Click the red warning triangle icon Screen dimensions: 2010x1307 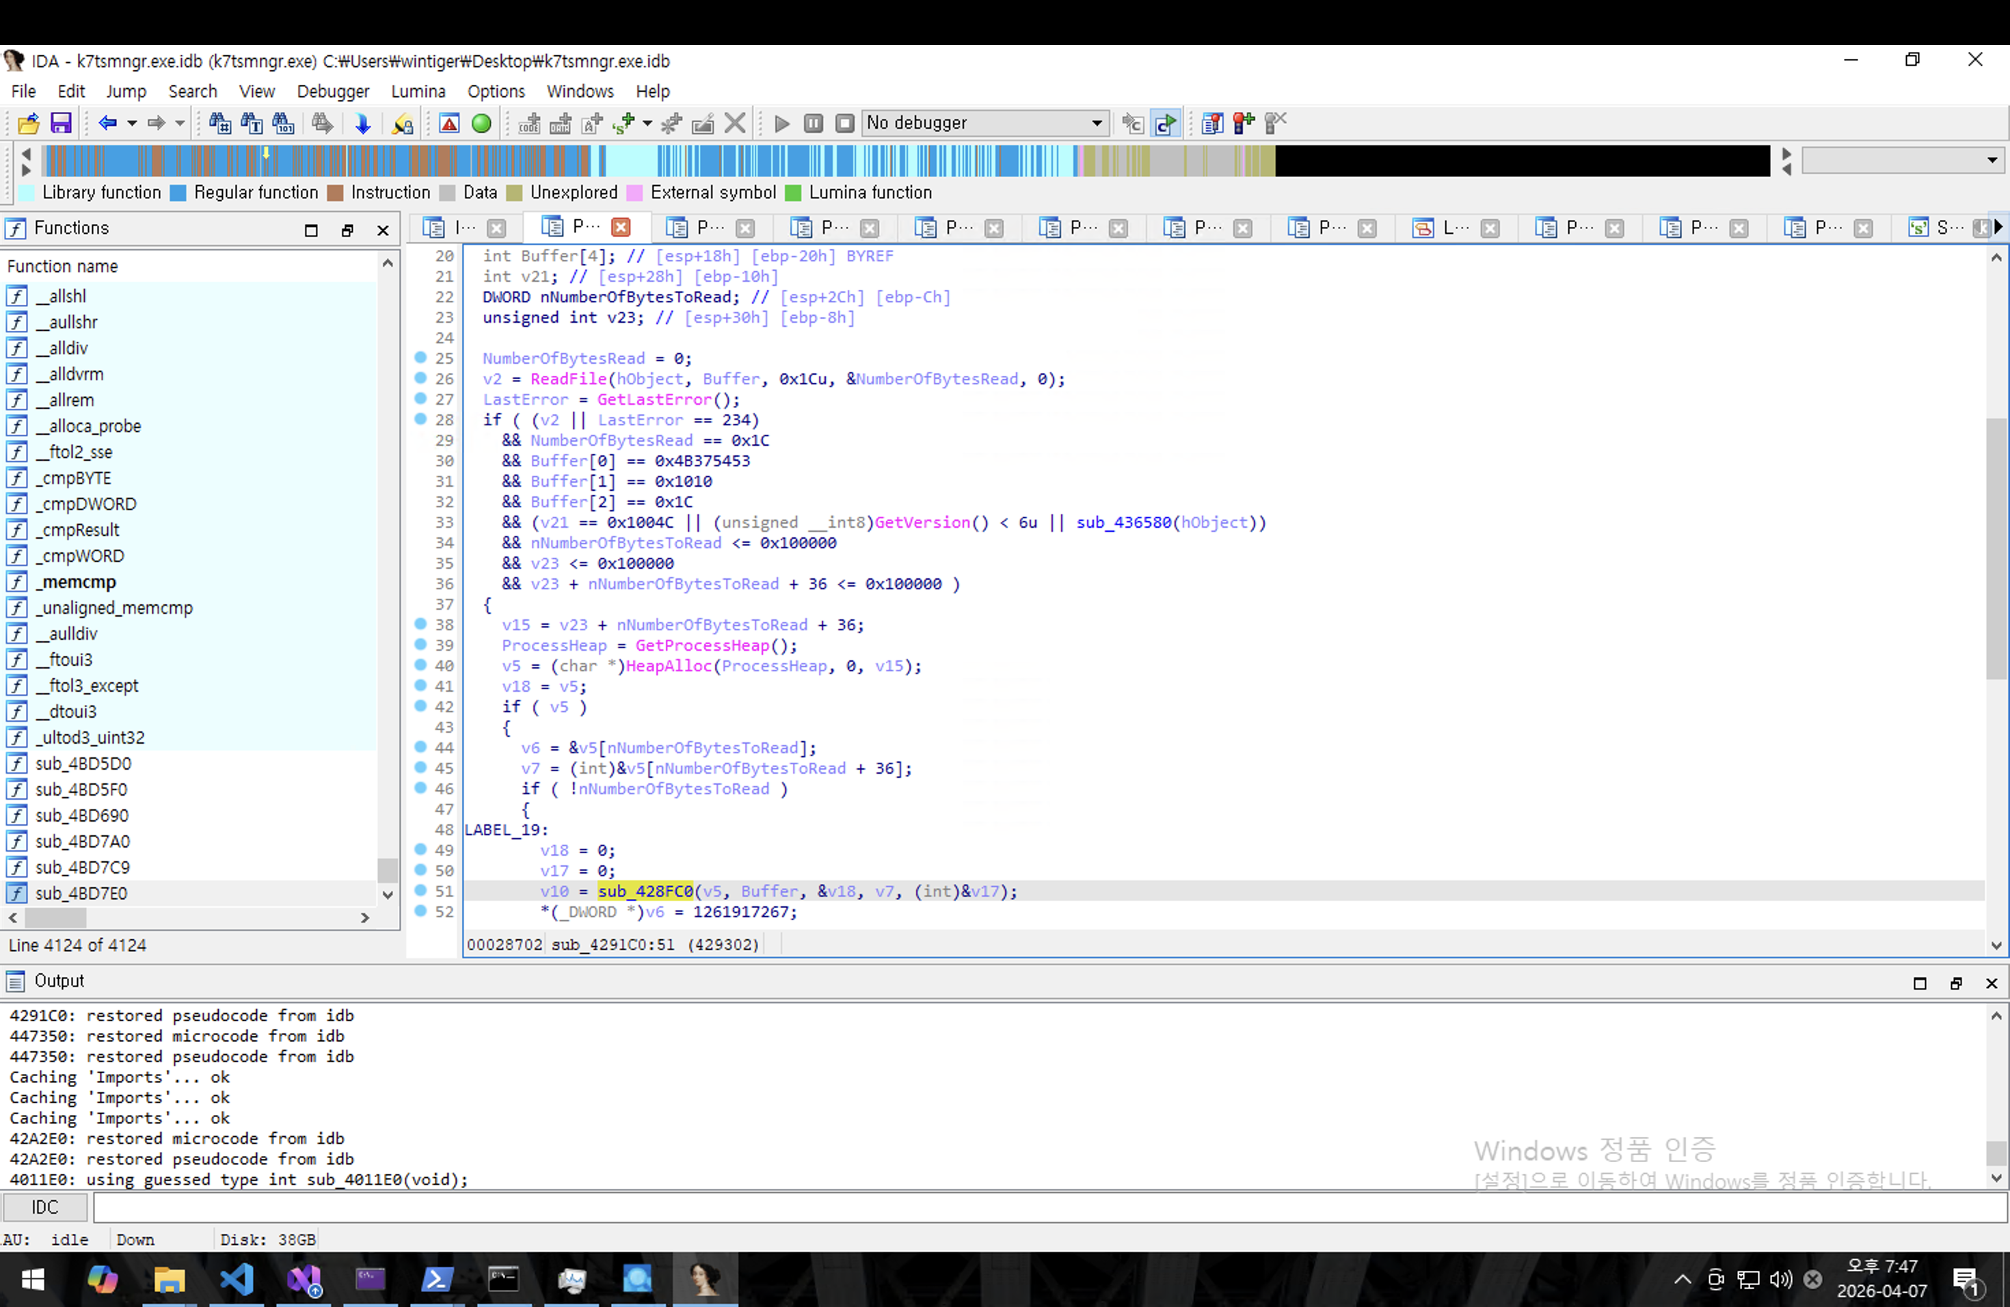click(x=449, y=123)
